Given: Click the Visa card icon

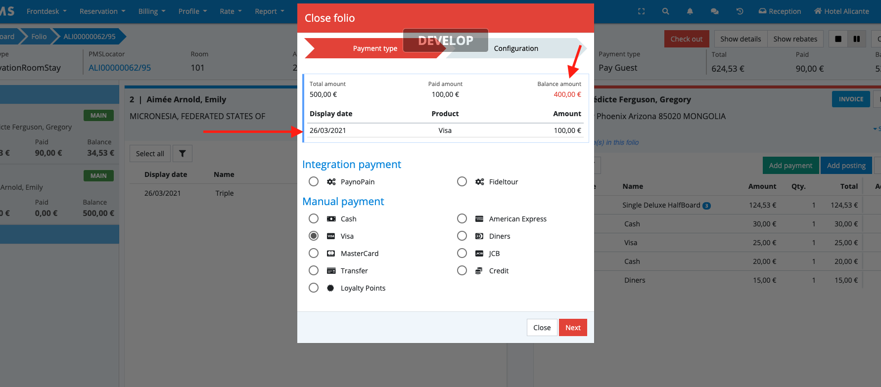Looking at the screenshot, I should tap(331, 236).
